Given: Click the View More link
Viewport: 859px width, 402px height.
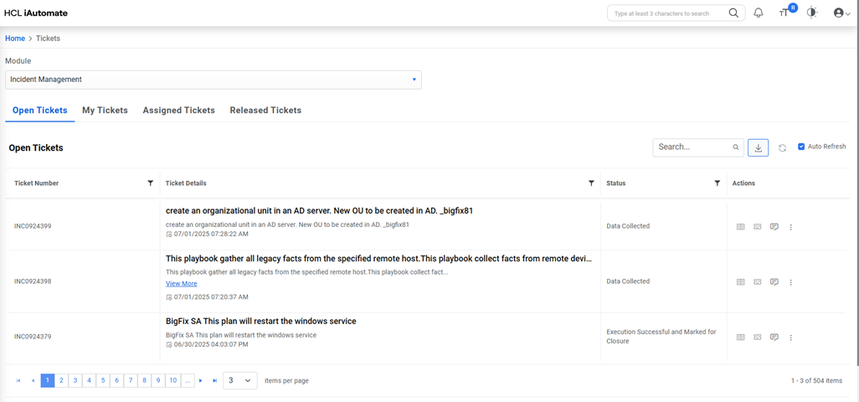Looking at the screenshot, I should tap(182, 284).
